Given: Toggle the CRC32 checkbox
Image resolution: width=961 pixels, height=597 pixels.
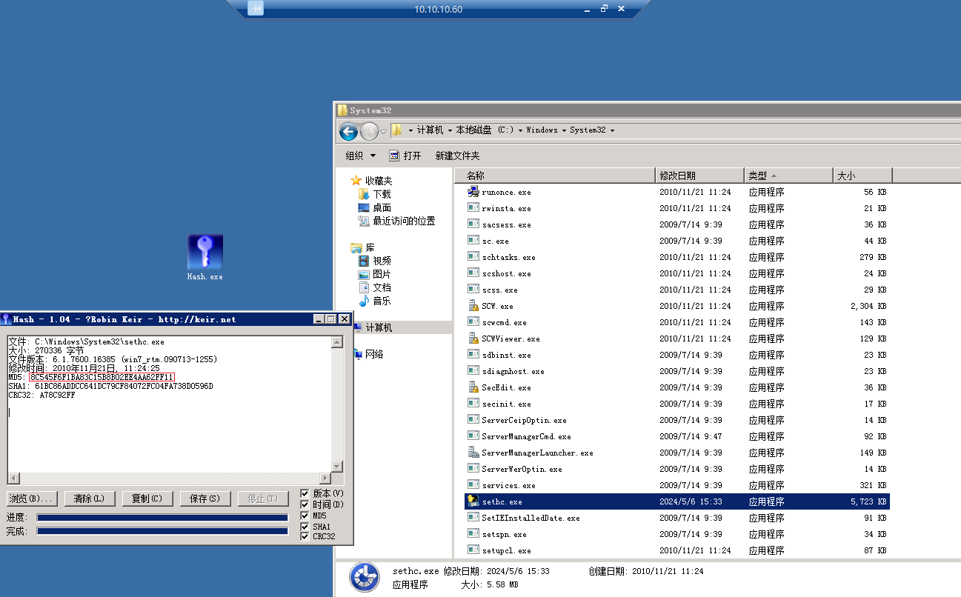Looking at the screenshot, I should [x=305, y=536].
